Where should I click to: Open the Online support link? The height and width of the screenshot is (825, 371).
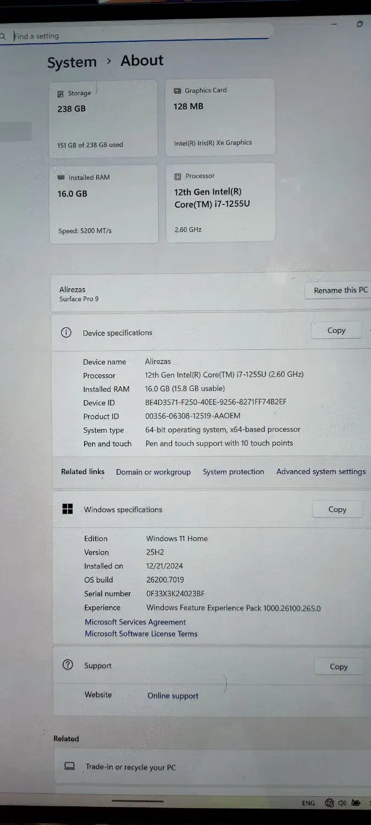(x=173, y=696)
